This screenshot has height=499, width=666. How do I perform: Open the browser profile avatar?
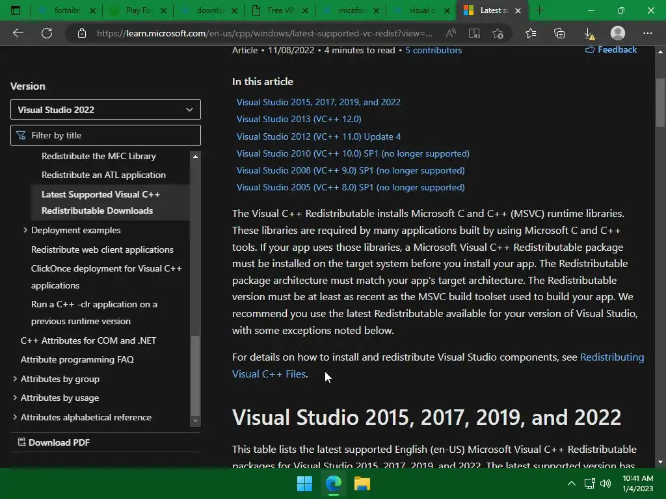point(618,33)
